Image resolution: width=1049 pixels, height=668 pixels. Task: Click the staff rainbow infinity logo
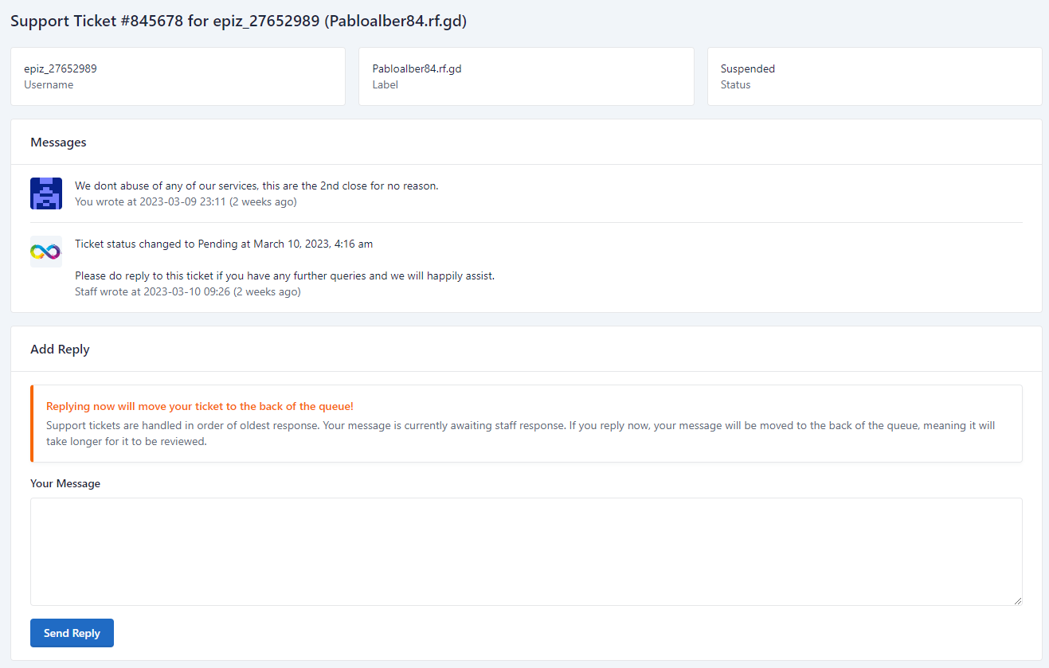click(46, 252)
